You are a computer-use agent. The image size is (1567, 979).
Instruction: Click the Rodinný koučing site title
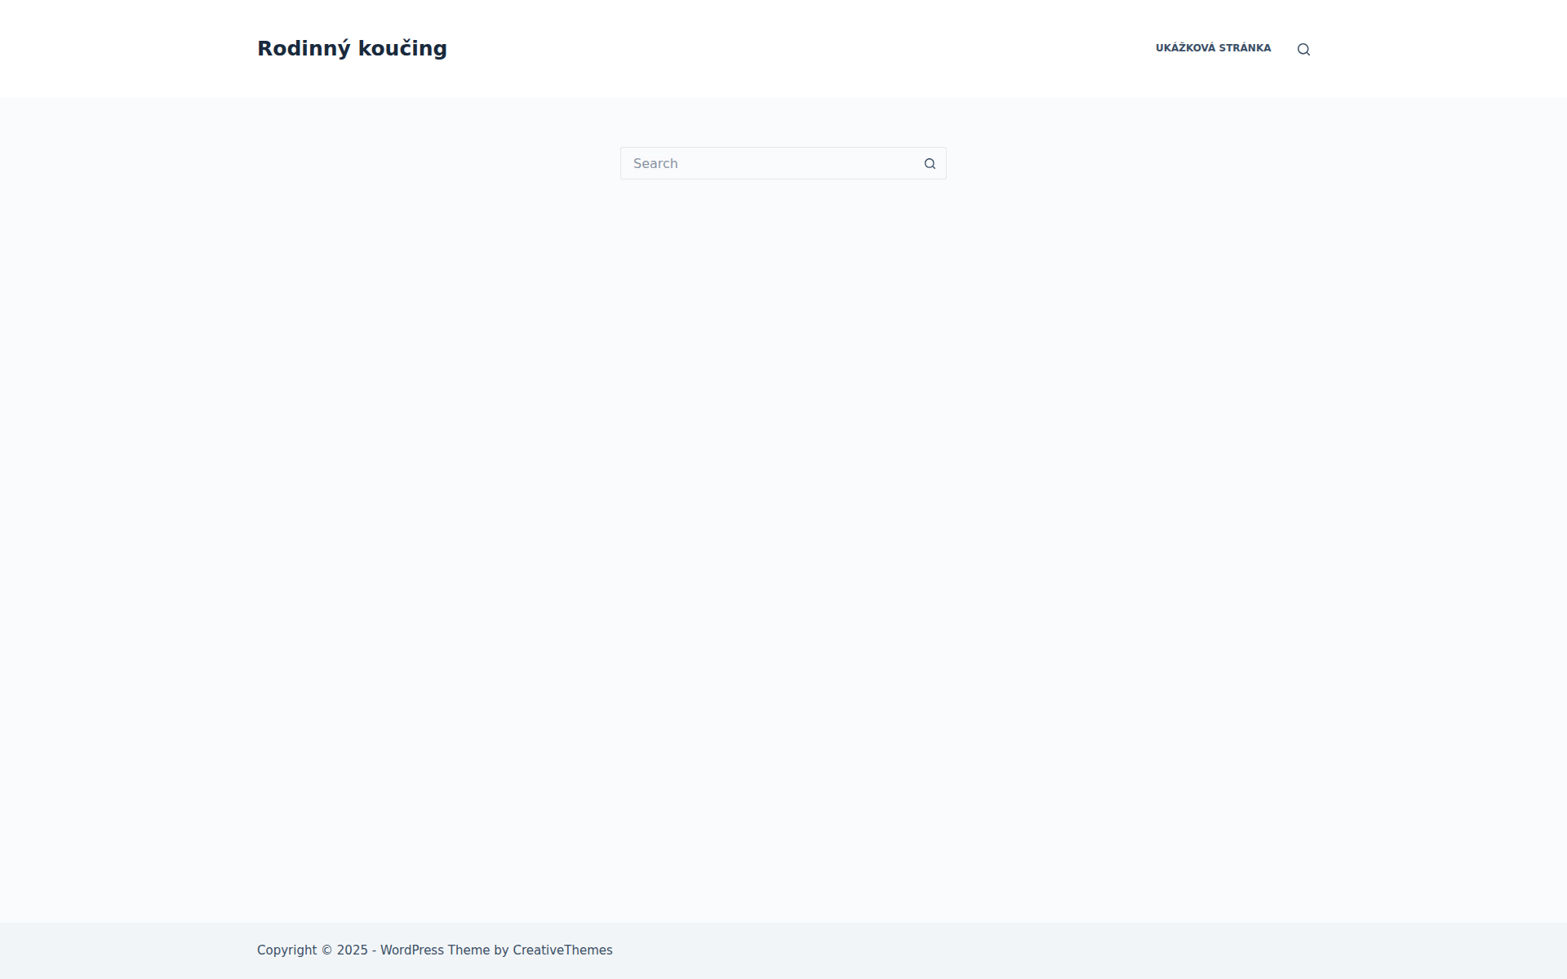point(352,49)
